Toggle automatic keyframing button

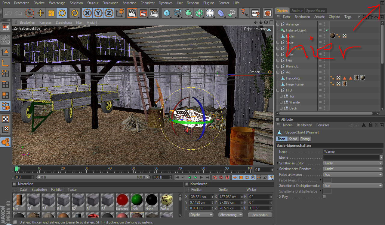point(221,177)
